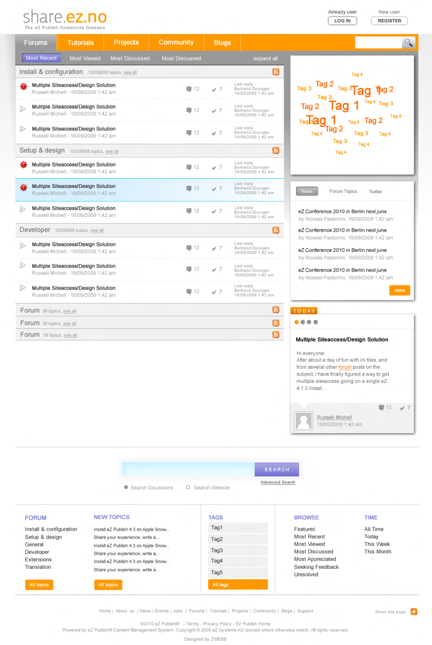Image resolution: width=432 pixels, height=645 pixels.
Task: Click expand all to open forum sections
Action: click(x=265, y=59)
